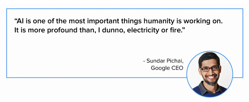The width and height of the screenshot is (249, 102).
Task: Click the word 'fire' ending the quote
Action: [176, 30]
